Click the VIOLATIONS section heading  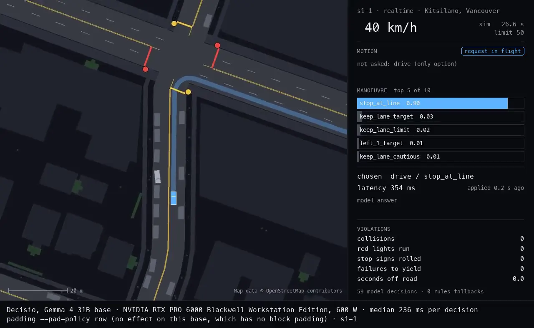click(x=374, y=229)
